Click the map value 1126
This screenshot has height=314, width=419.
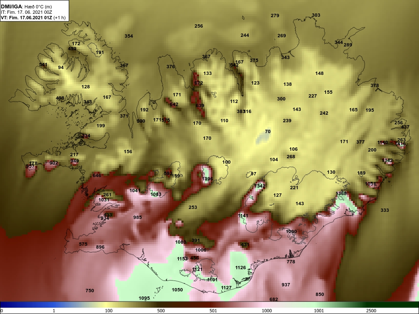point(241,268)
